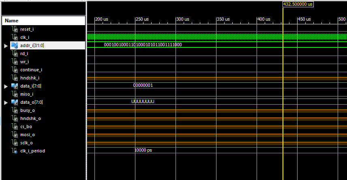The image size is (347, 180).
Task: Expand the data_o[7:0] bus
Action: click(6, 103)
